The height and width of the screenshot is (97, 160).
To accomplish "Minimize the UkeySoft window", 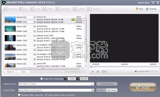I will [x=153, y=3].
